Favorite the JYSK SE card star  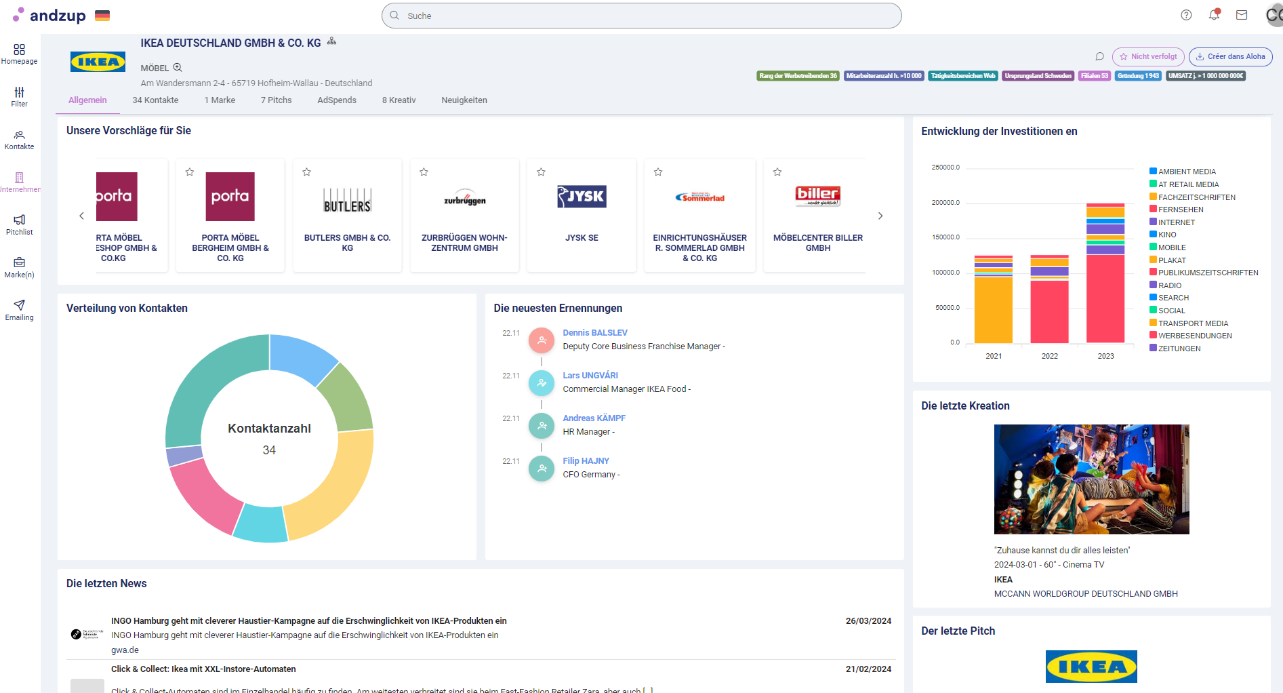point(542,172)
